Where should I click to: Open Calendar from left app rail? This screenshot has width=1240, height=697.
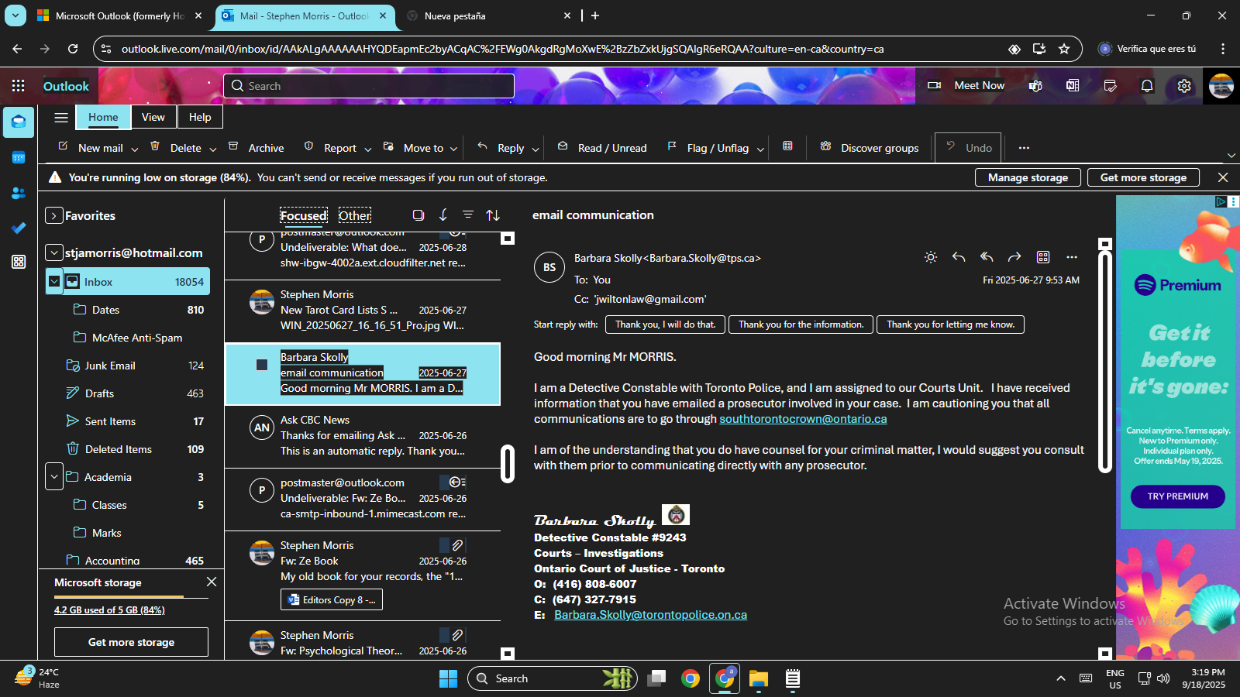(x=19, y=158)
